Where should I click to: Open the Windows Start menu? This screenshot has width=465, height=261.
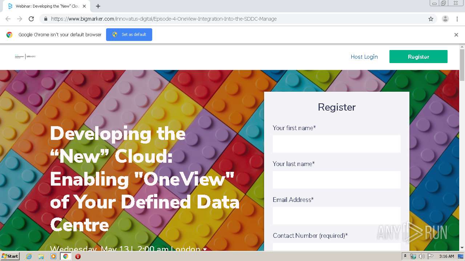pos(10,256)
